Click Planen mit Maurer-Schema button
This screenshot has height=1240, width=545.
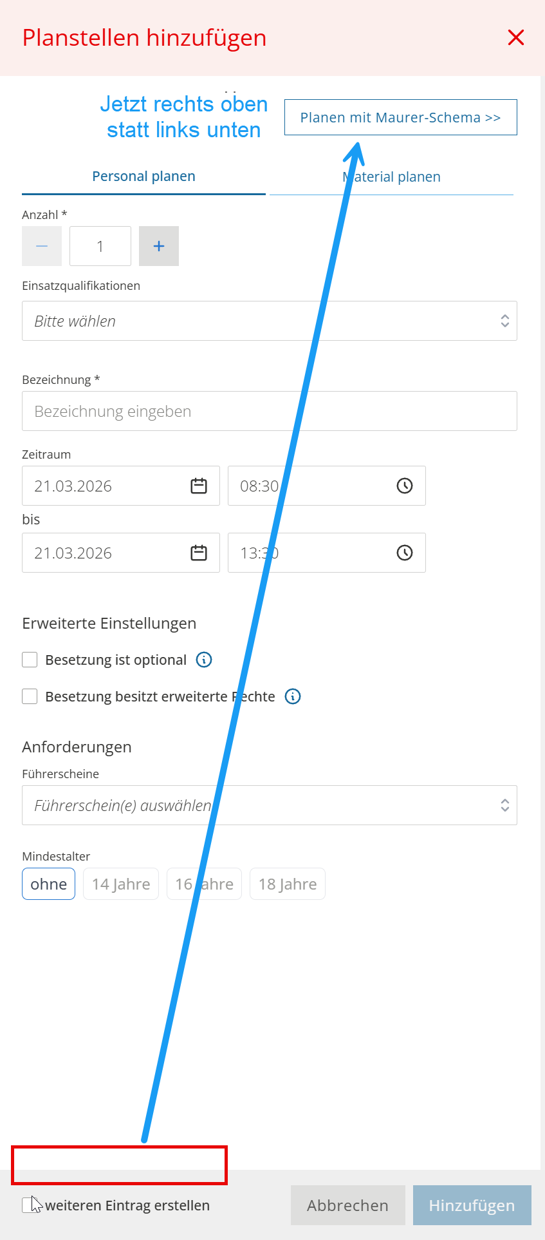tap(400, 117)
